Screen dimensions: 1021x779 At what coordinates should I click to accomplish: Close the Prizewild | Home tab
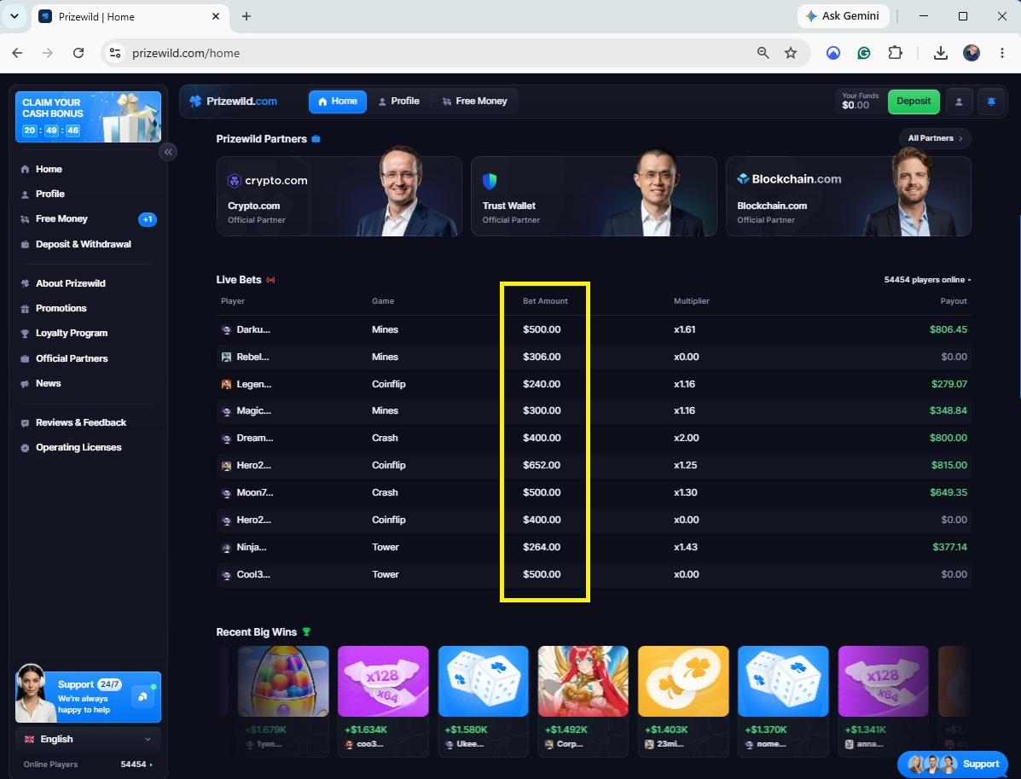click(x=216, y=16)
